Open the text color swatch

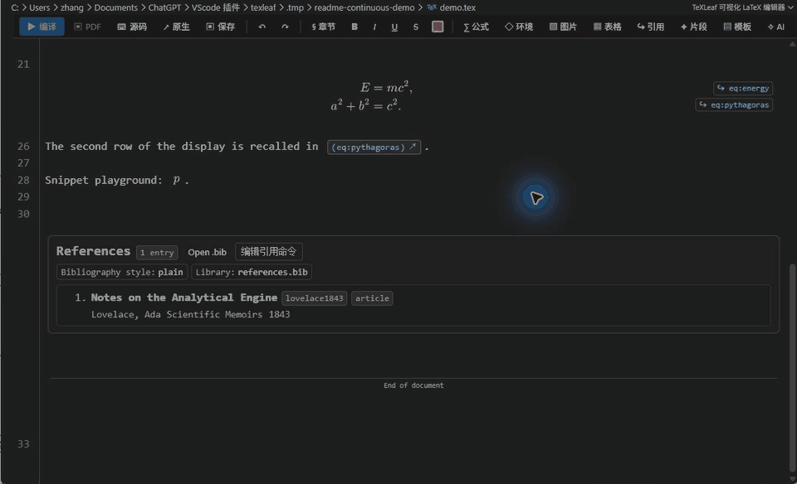coord(438,27)
